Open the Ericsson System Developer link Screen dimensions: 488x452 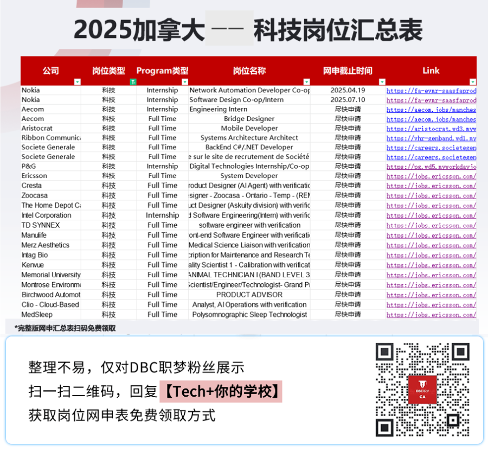[432, 176]
